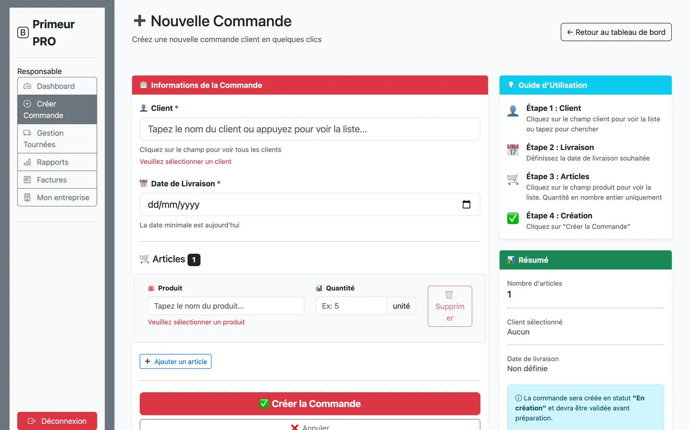Click the Date de Livraison date field
Image resolution: width=689 pixels, height=430 pixels.
[x=310, y=205]
